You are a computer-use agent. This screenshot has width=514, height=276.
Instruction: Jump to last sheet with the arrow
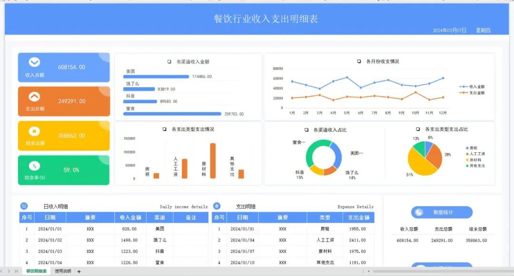tap(16, 271)
